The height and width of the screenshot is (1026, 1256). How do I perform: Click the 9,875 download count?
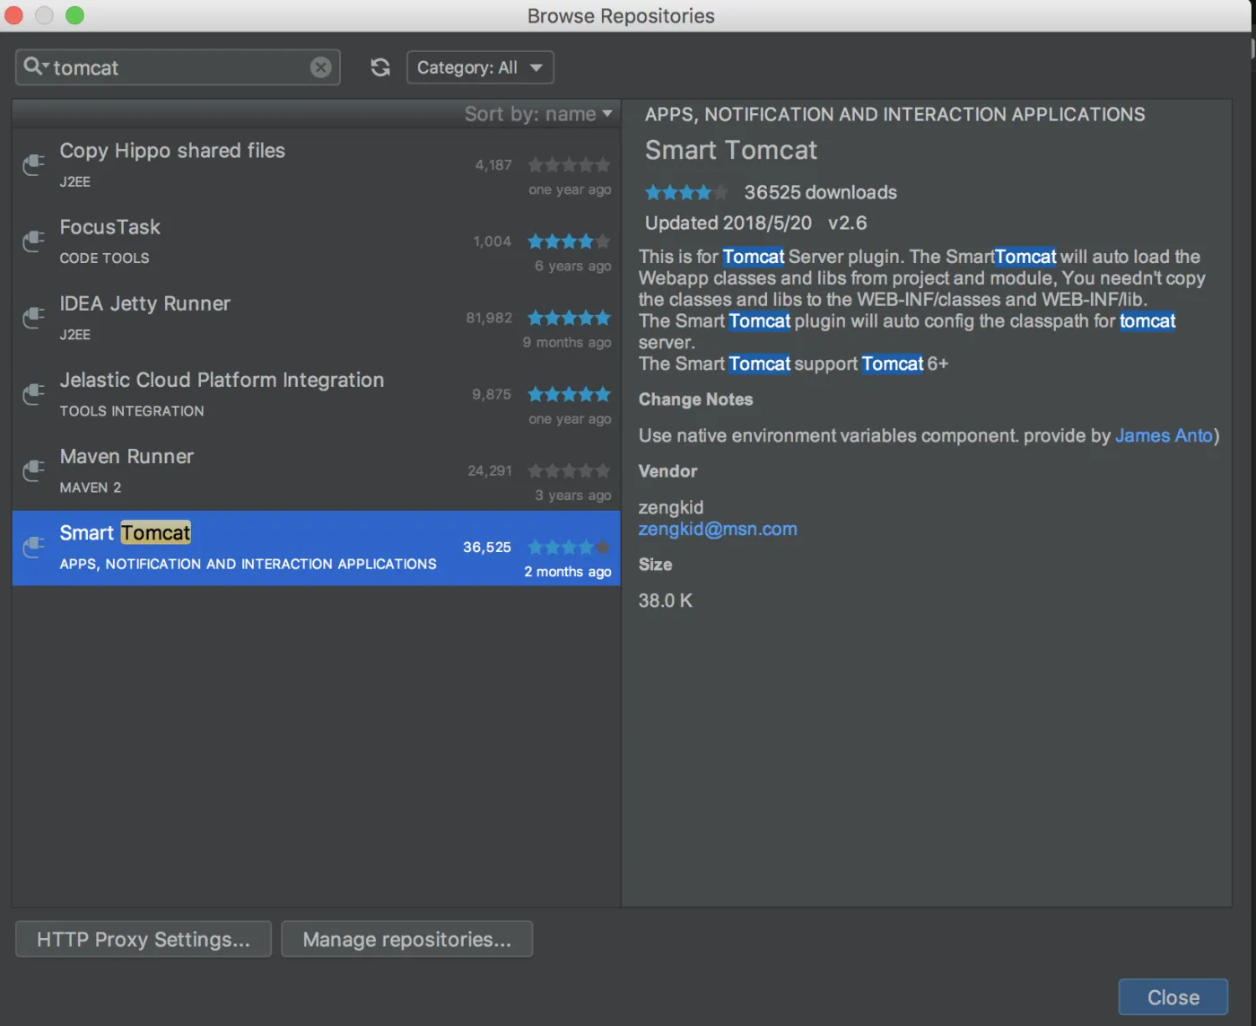492,394
